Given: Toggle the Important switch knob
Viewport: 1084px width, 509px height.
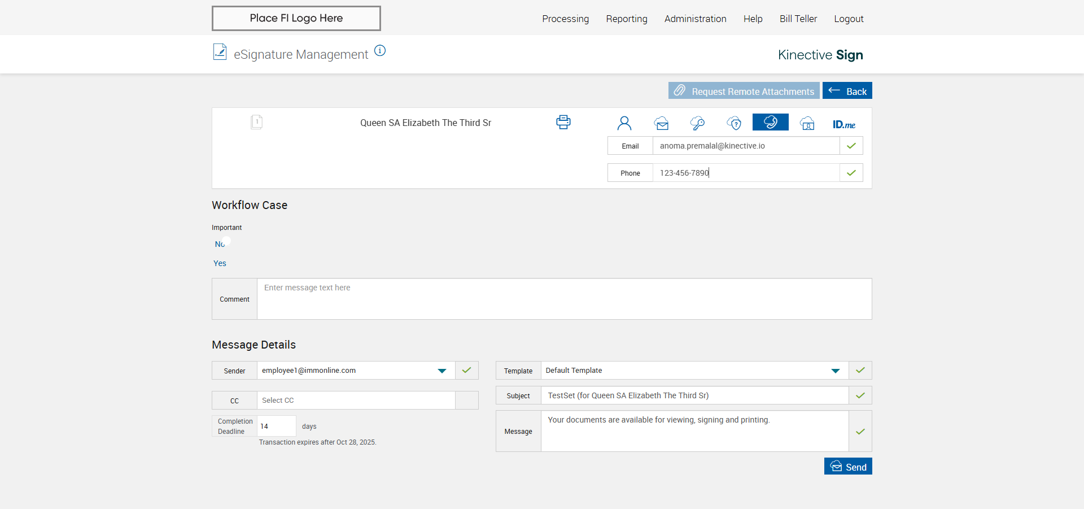Looking at the screenshot, I should [226, 241].
